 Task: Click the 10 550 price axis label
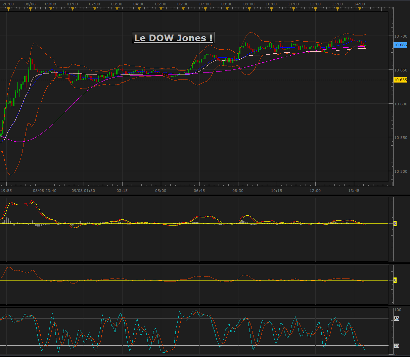[400, 138]
